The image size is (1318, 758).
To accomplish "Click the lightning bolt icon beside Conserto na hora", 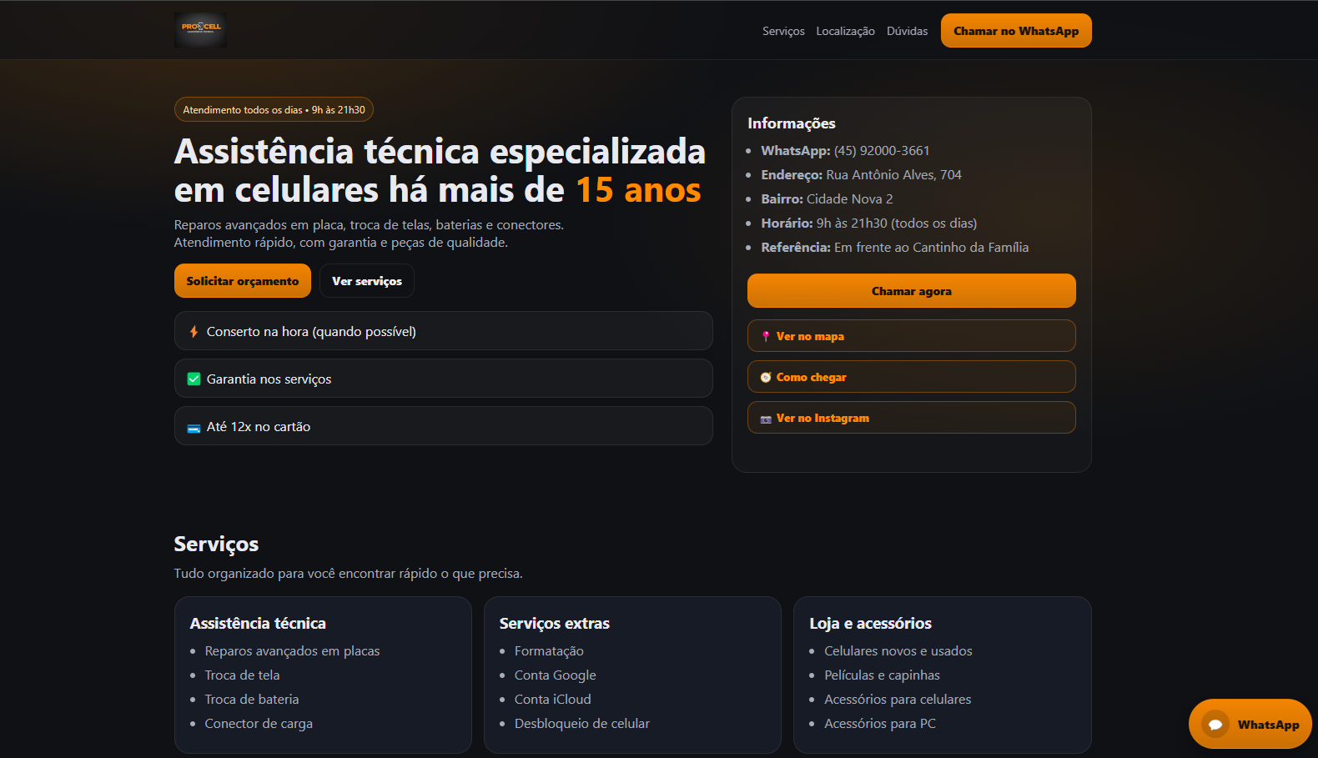I will pos(194,332).
